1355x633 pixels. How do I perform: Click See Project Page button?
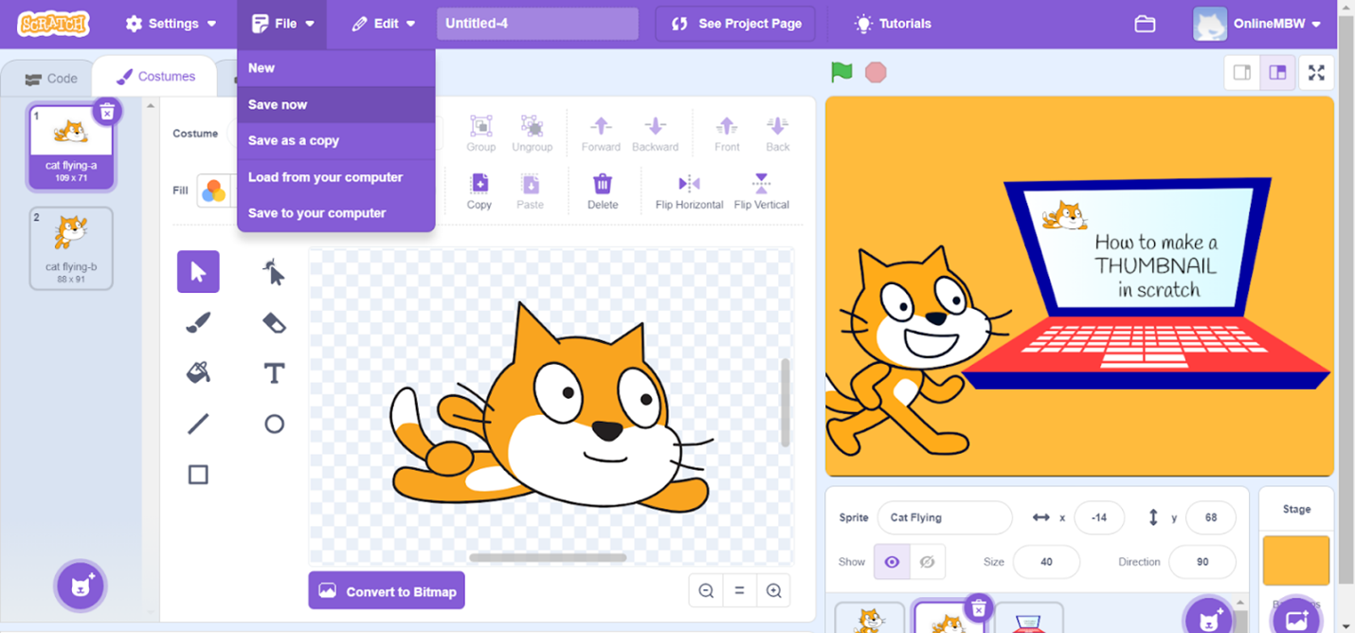(735, 24)
